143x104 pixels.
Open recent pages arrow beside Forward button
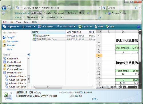pos(13,8)
